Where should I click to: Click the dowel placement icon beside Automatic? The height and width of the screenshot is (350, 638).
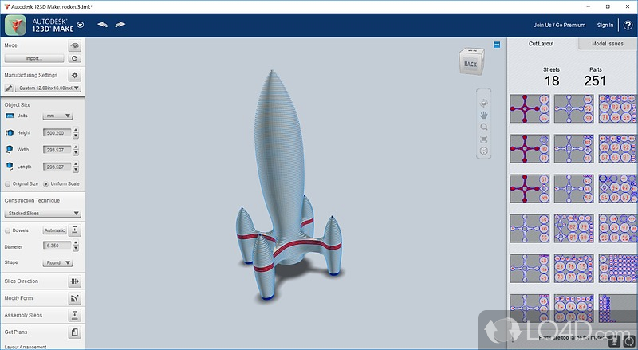pyautogui.click(x=74, y=230)
